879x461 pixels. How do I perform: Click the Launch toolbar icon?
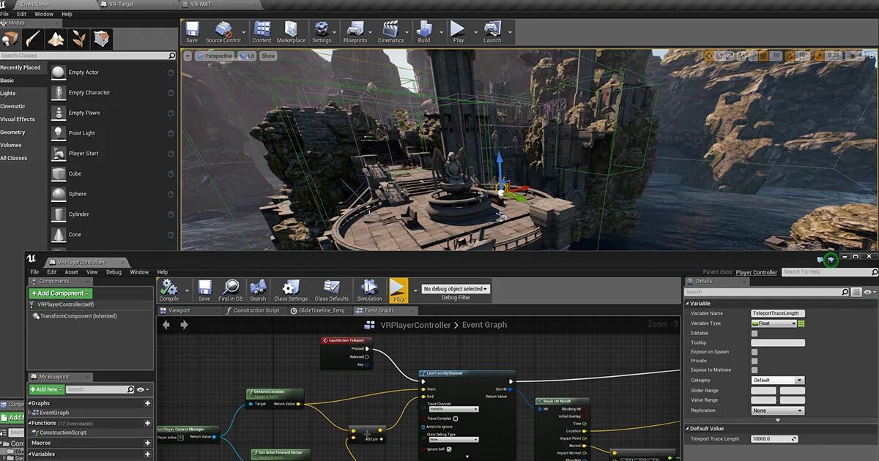click(492, 30)
